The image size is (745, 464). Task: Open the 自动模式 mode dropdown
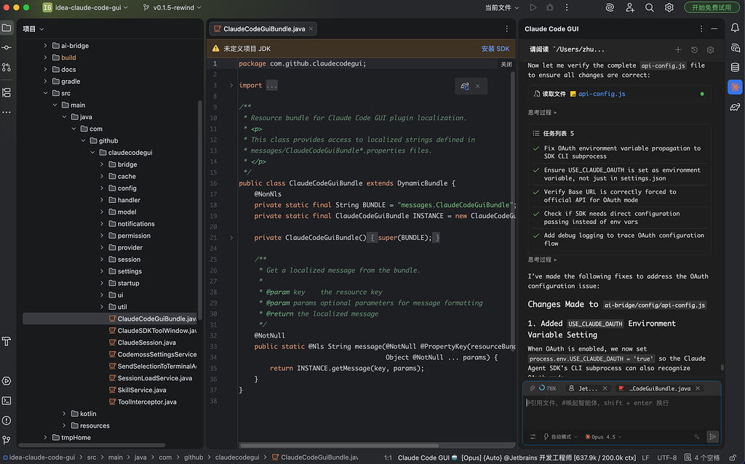coord(561,437)
